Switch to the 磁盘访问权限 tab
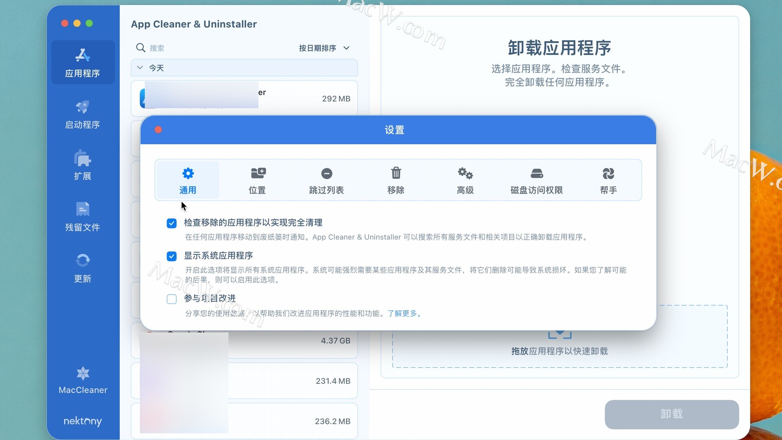This screenshot has height=440, width=782. [536, 180]
